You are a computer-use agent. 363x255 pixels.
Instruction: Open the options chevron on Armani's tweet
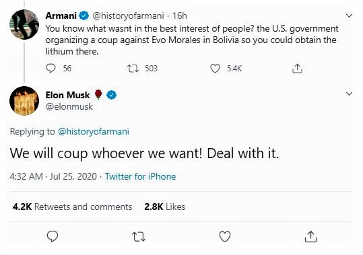(x=349, y=15)
